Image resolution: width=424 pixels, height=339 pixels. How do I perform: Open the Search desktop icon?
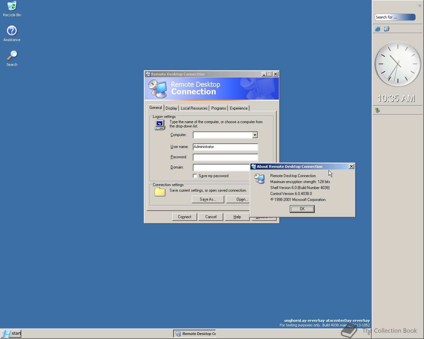(x=12, y=58)
